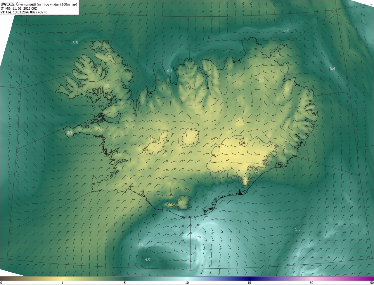Click the 2.3 value label in northeast Iceland
Viewport: 374px width, 285px height.
click(262, 81)
